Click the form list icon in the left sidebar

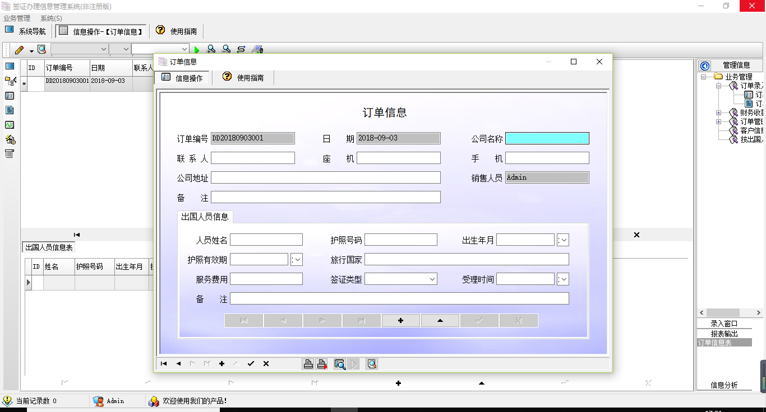pyautogui.click(x=10, y=96)
